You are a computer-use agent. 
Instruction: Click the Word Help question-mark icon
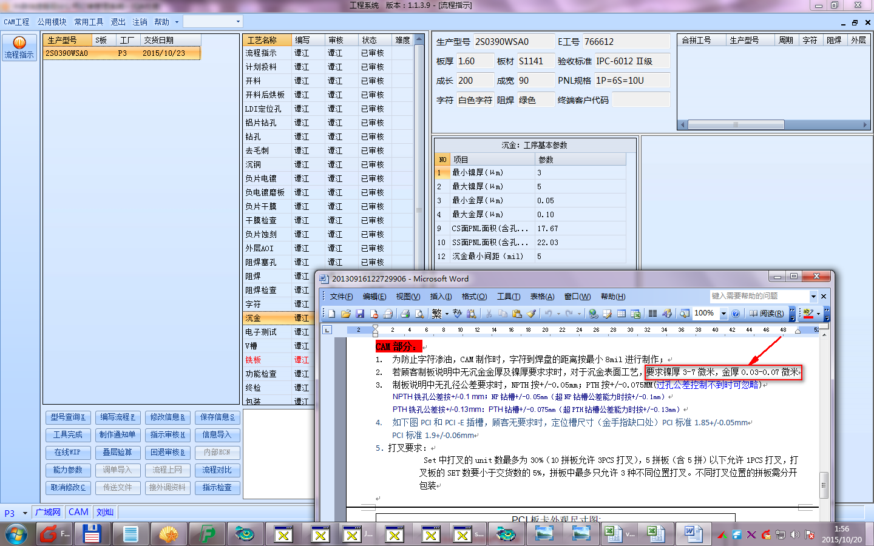[736, 314]
